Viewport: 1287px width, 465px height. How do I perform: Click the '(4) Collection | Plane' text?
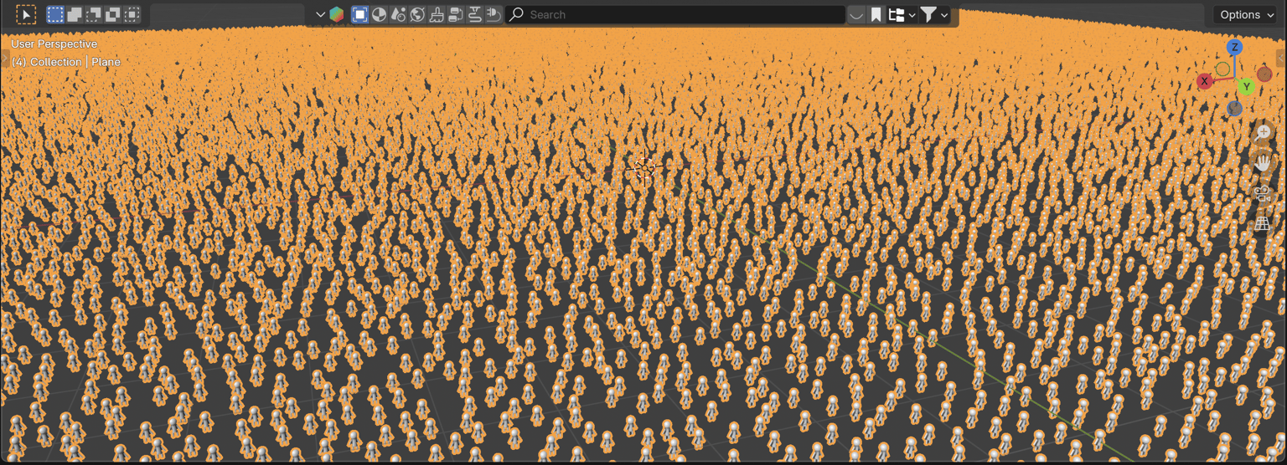[x=66, y=62]
